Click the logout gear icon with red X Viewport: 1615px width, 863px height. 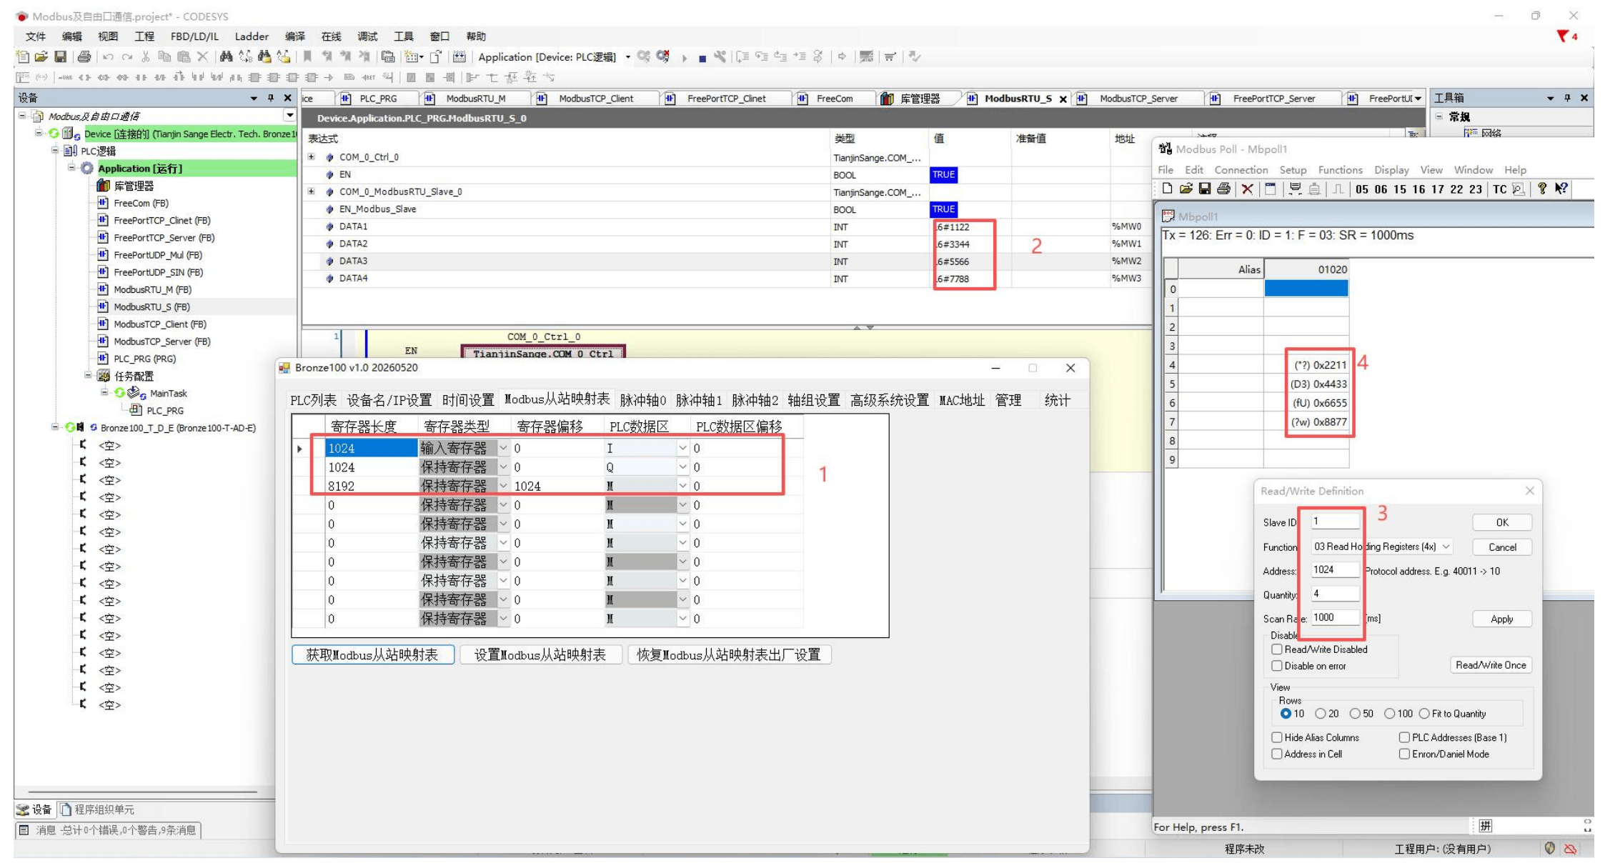tap(663, 56)
